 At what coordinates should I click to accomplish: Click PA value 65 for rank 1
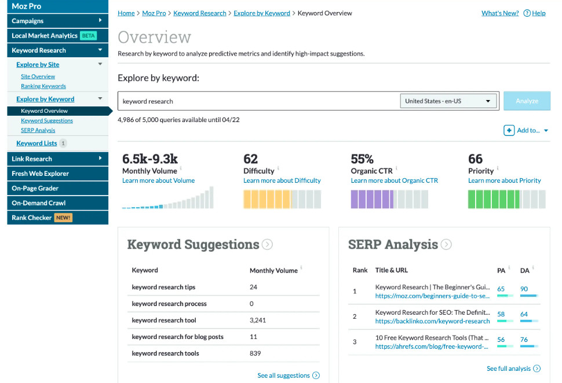pos(501,289)
